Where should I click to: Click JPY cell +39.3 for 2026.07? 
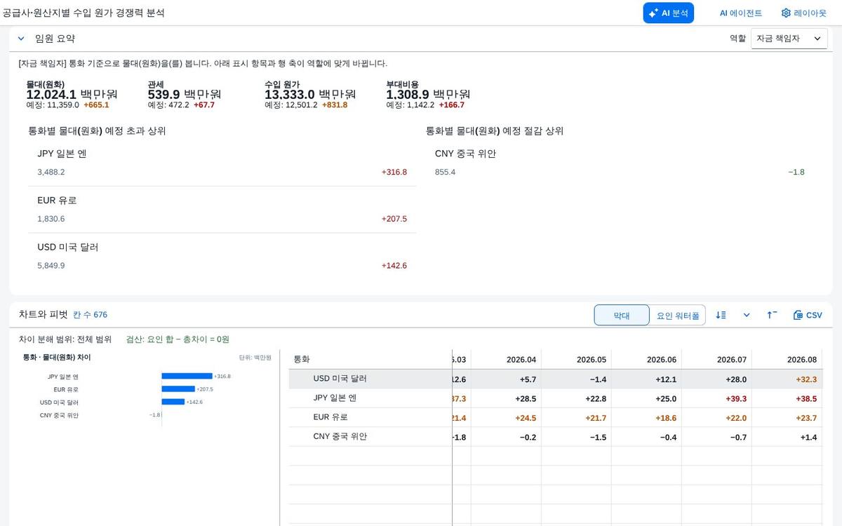click(716, 398)
